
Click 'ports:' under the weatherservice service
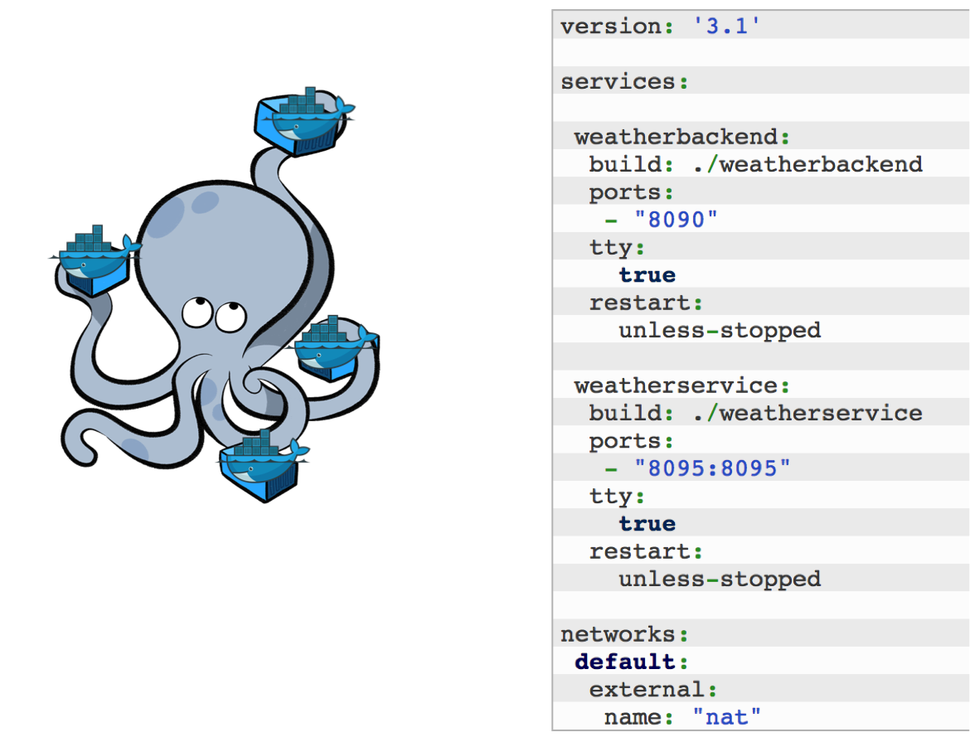click(x=631, y=441)
